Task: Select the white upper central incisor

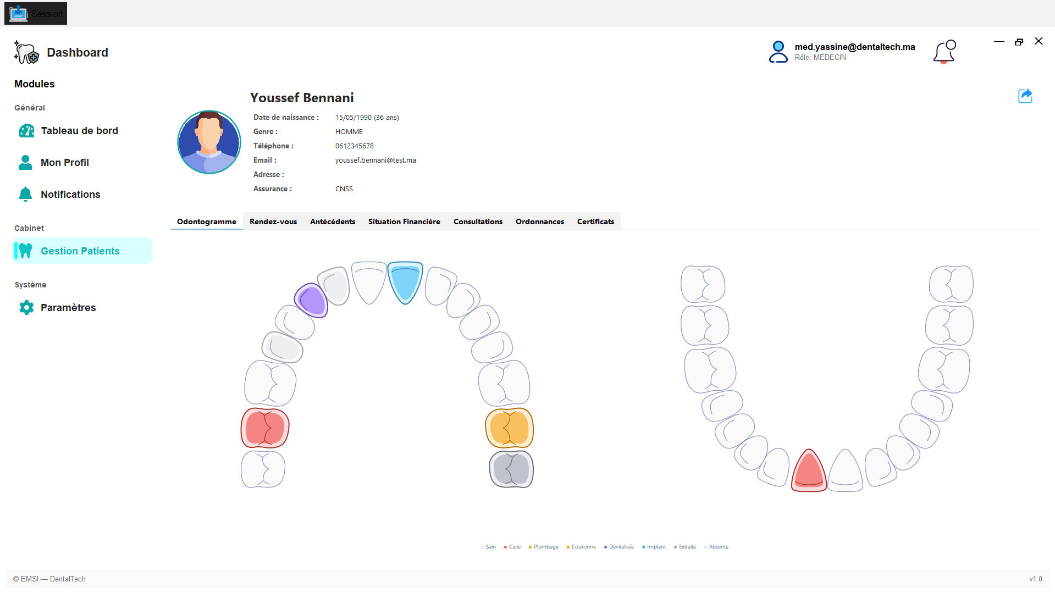Action: tap(369, 282)
